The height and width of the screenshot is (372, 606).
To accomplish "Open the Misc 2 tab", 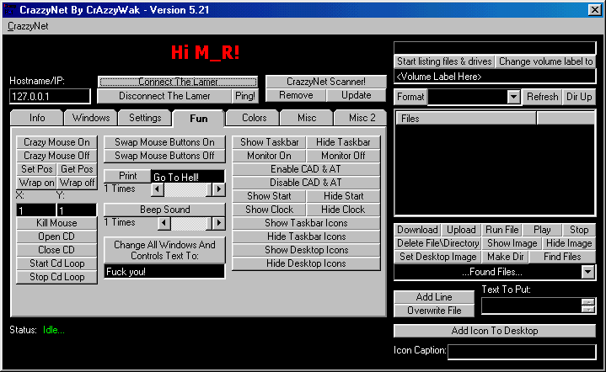I will coord(362,118).
